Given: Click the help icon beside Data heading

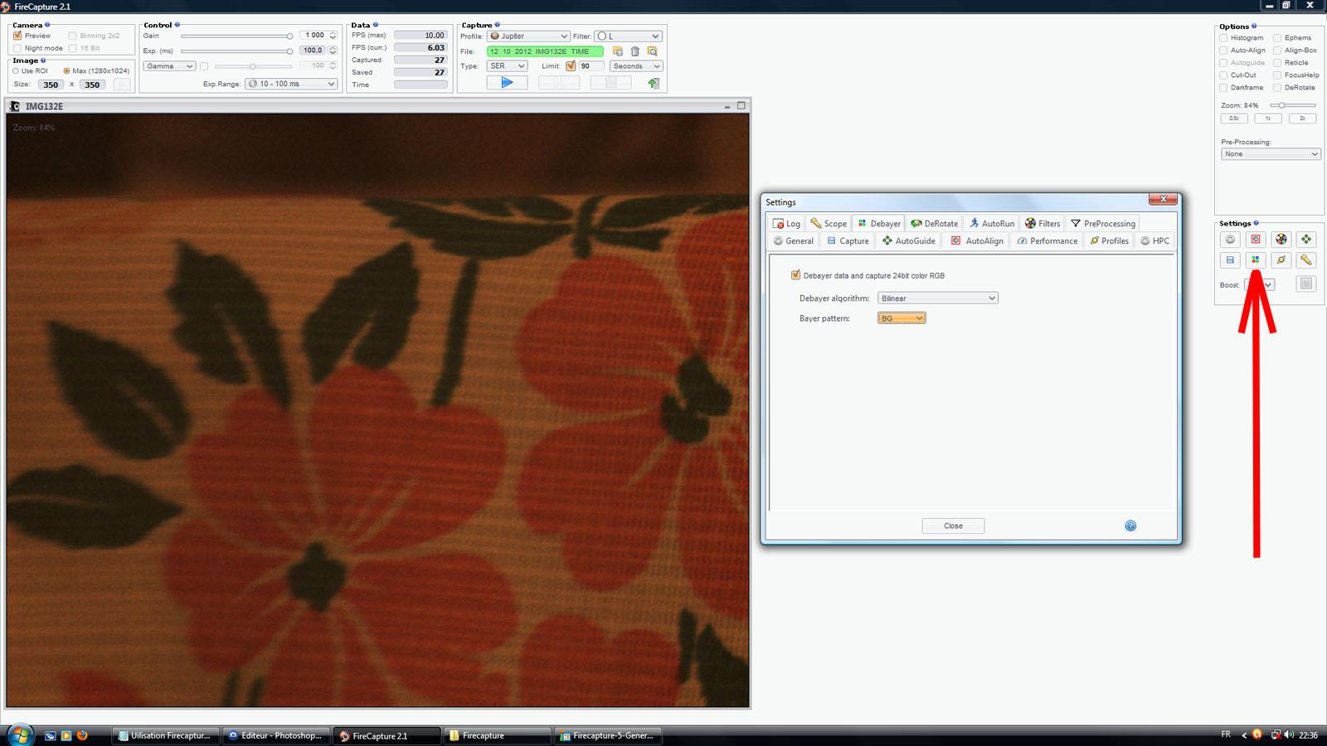Looking at the screenshot, I should [x=376, y=25].
